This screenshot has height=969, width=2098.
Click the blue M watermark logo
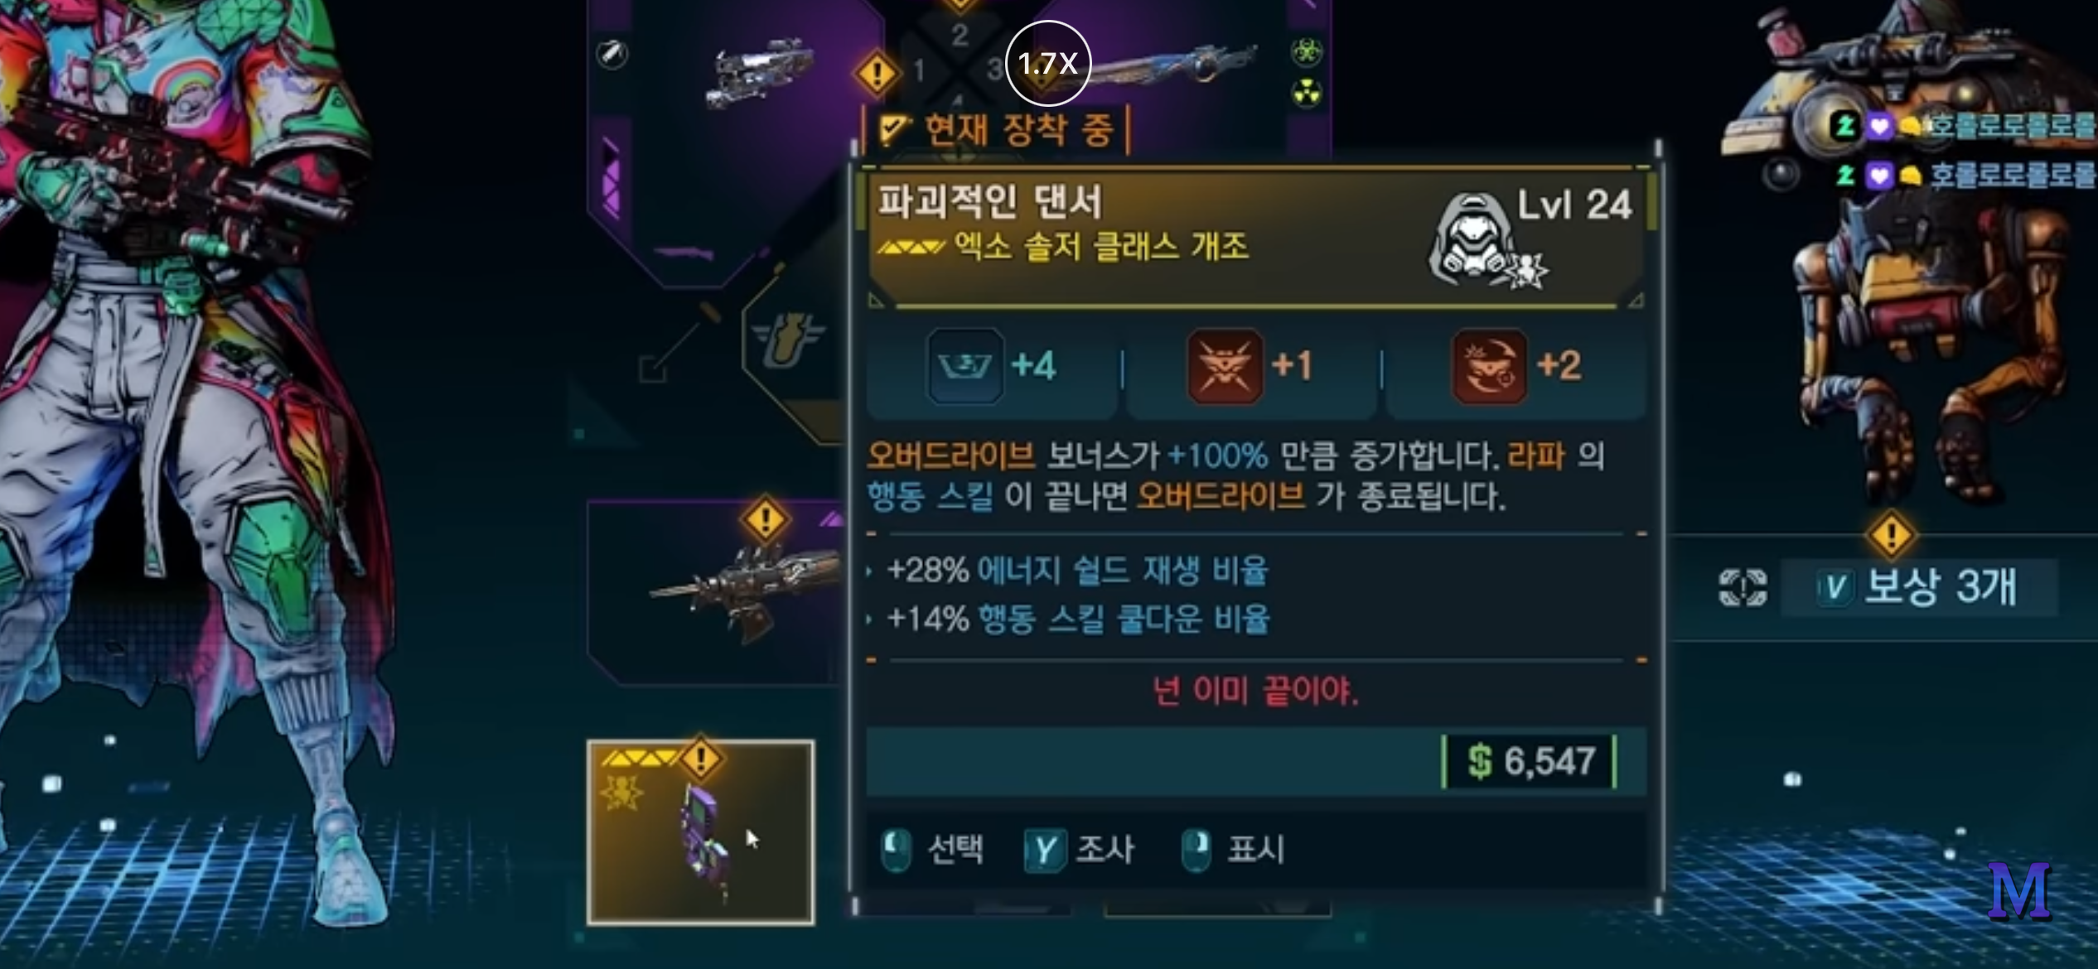tap(2019, 891)
